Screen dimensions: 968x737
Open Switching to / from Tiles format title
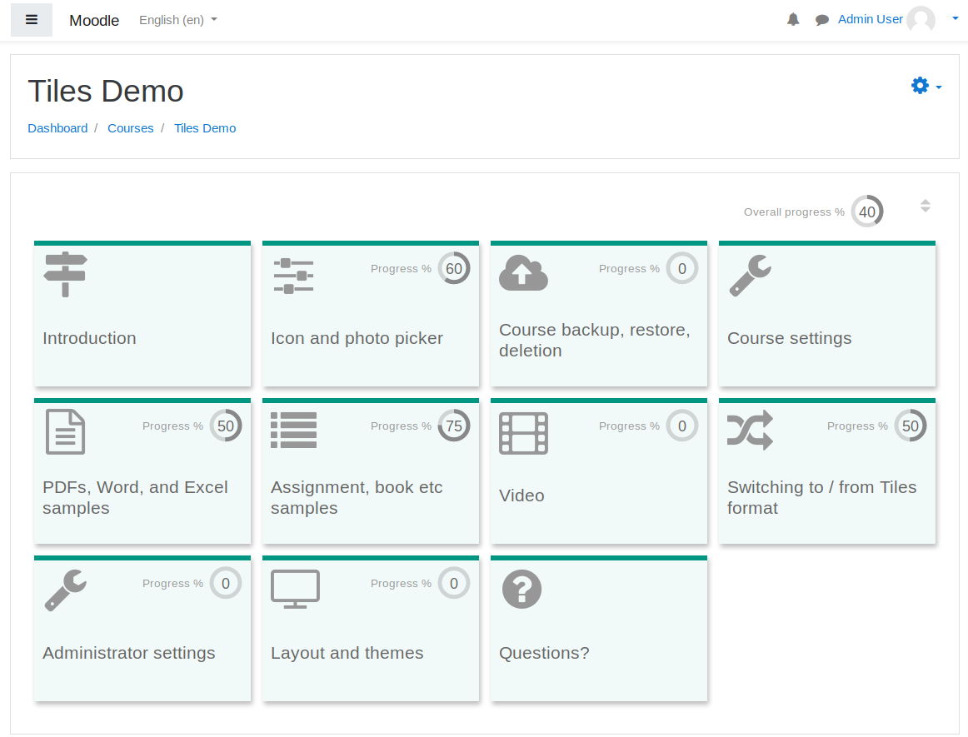point(821,497)
